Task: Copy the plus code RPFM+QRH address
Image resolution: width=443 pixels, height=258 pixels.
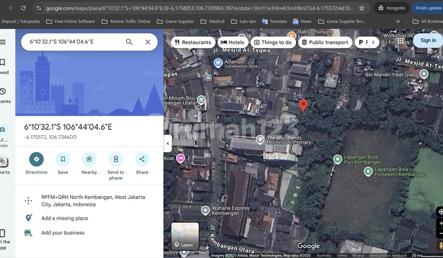Action: tap(93, 200)
